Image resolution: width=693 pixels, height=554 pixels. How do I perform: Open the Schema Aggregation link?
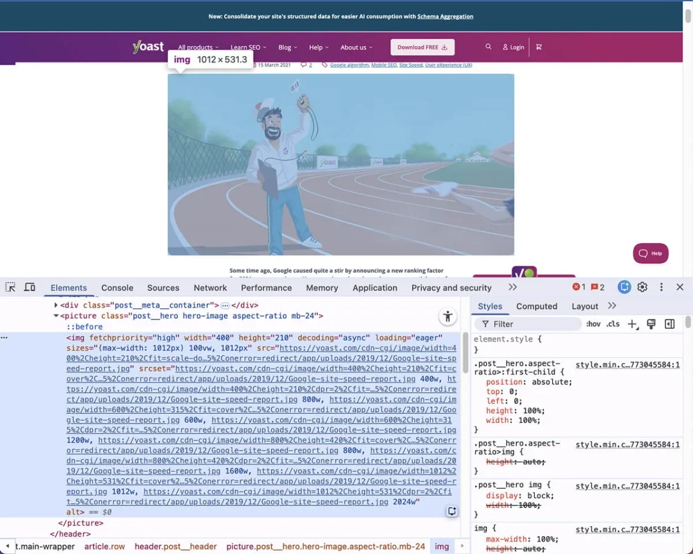click(x=445, y=17)
